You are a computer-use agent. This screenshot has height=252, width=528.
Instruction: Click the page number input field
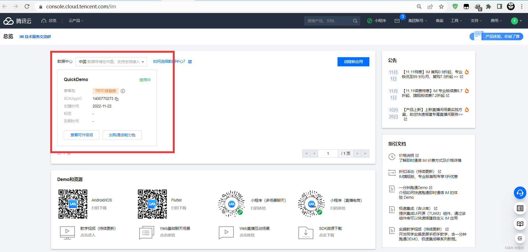click(328, 153)
